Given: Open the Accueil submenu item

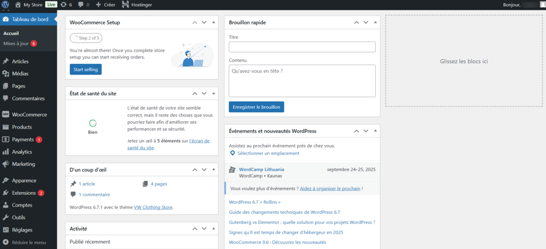Looking at the screenshot, I should 11,34.
